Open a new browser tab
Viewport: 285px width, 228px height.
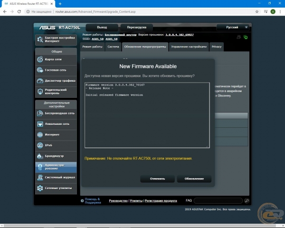point(60,4)
